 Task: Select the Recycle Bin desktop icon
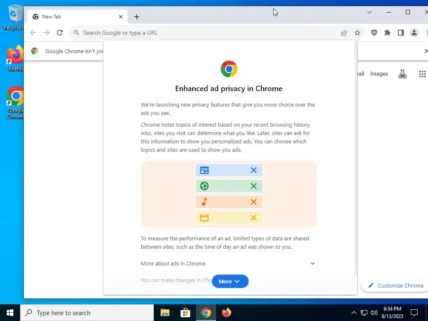[x=14, y=18]
